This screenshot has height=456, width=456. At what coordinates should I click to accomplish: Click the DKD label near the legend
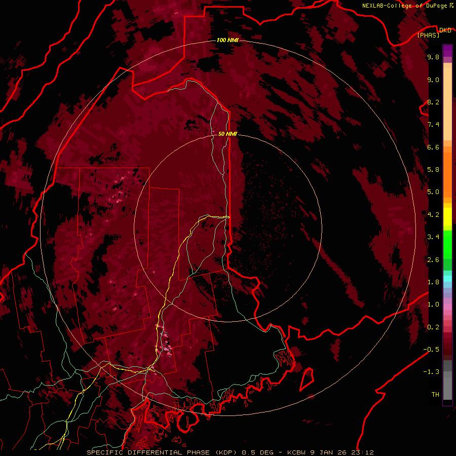click(445, 30)
